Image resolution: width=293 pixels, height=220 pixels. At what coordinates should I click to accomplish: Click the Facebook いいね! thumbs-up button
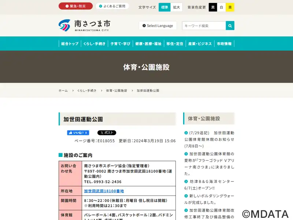pos(78,133)
